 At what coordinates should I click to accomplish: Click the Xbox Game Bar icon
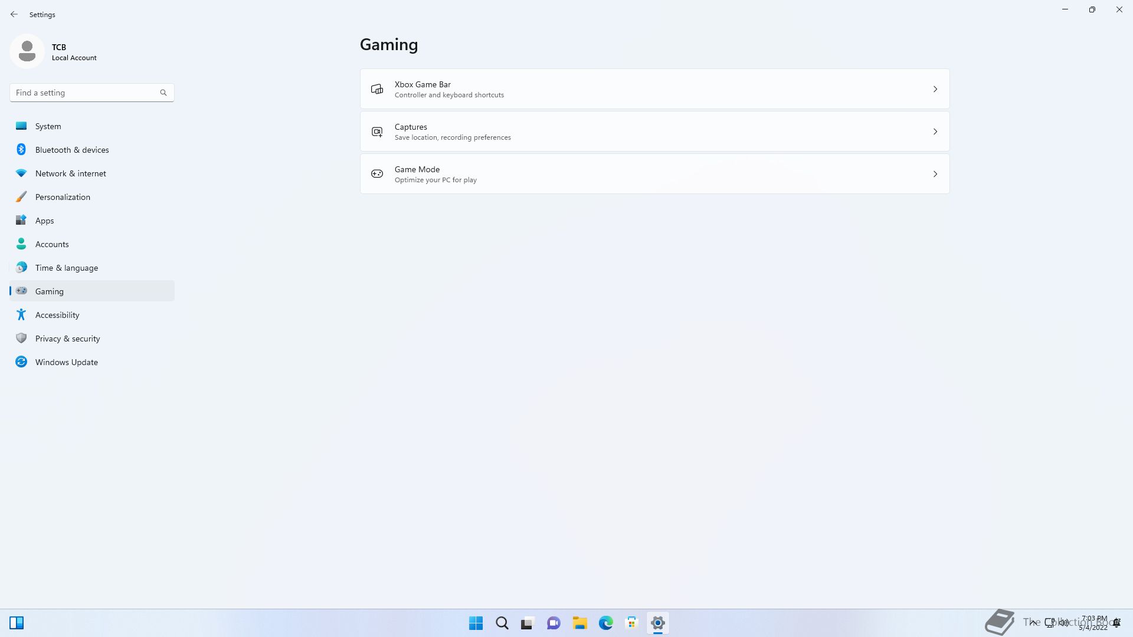(377, 89)
